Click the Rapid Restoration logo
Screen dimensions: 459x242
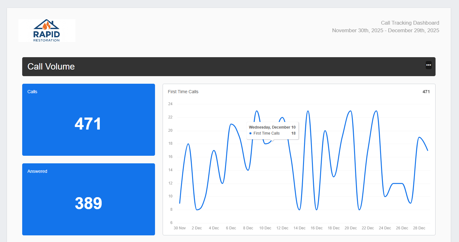click(x=47, y=30)
